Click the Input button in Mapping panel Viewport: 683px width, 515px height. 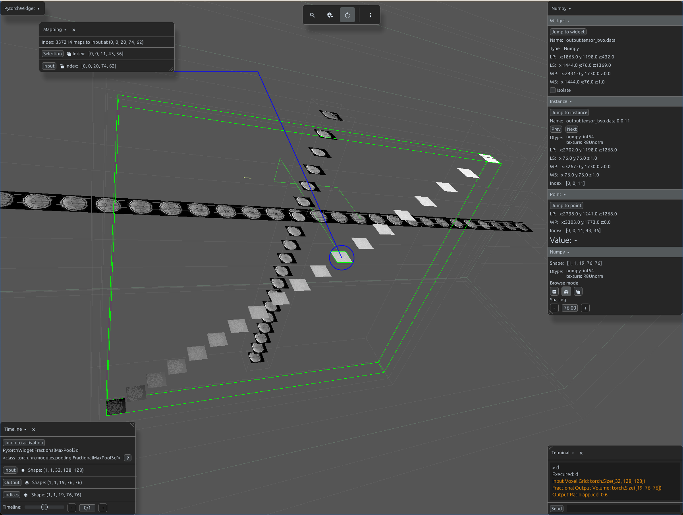pos(49,66)
